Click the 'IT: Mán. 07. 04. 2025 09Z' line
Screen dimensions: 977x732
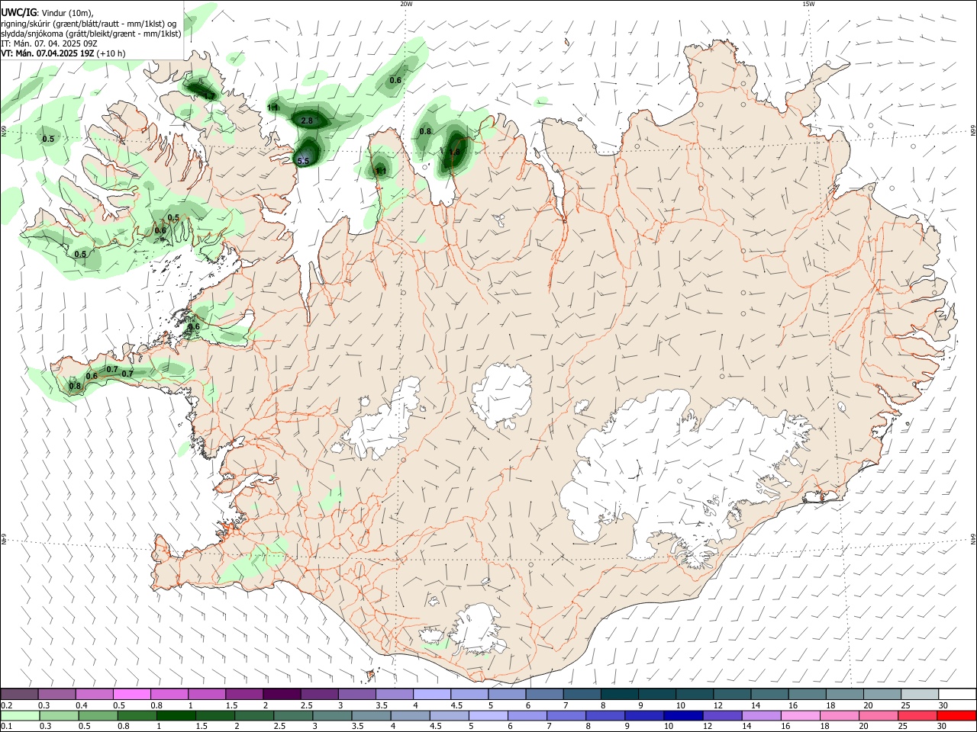click(48, 43)
